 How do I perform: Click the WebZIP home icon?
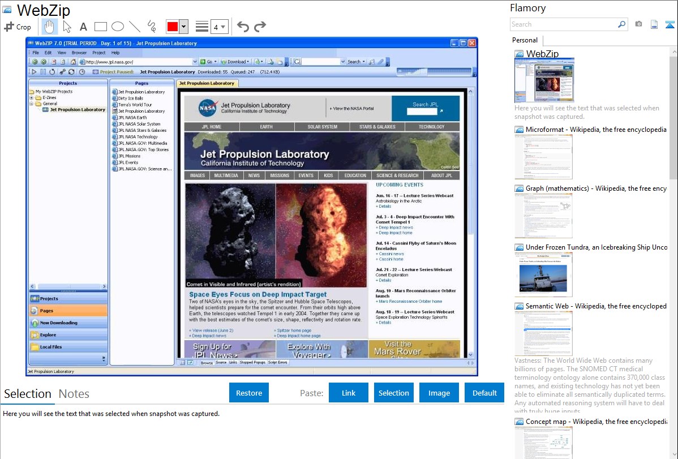click(73, 62)
